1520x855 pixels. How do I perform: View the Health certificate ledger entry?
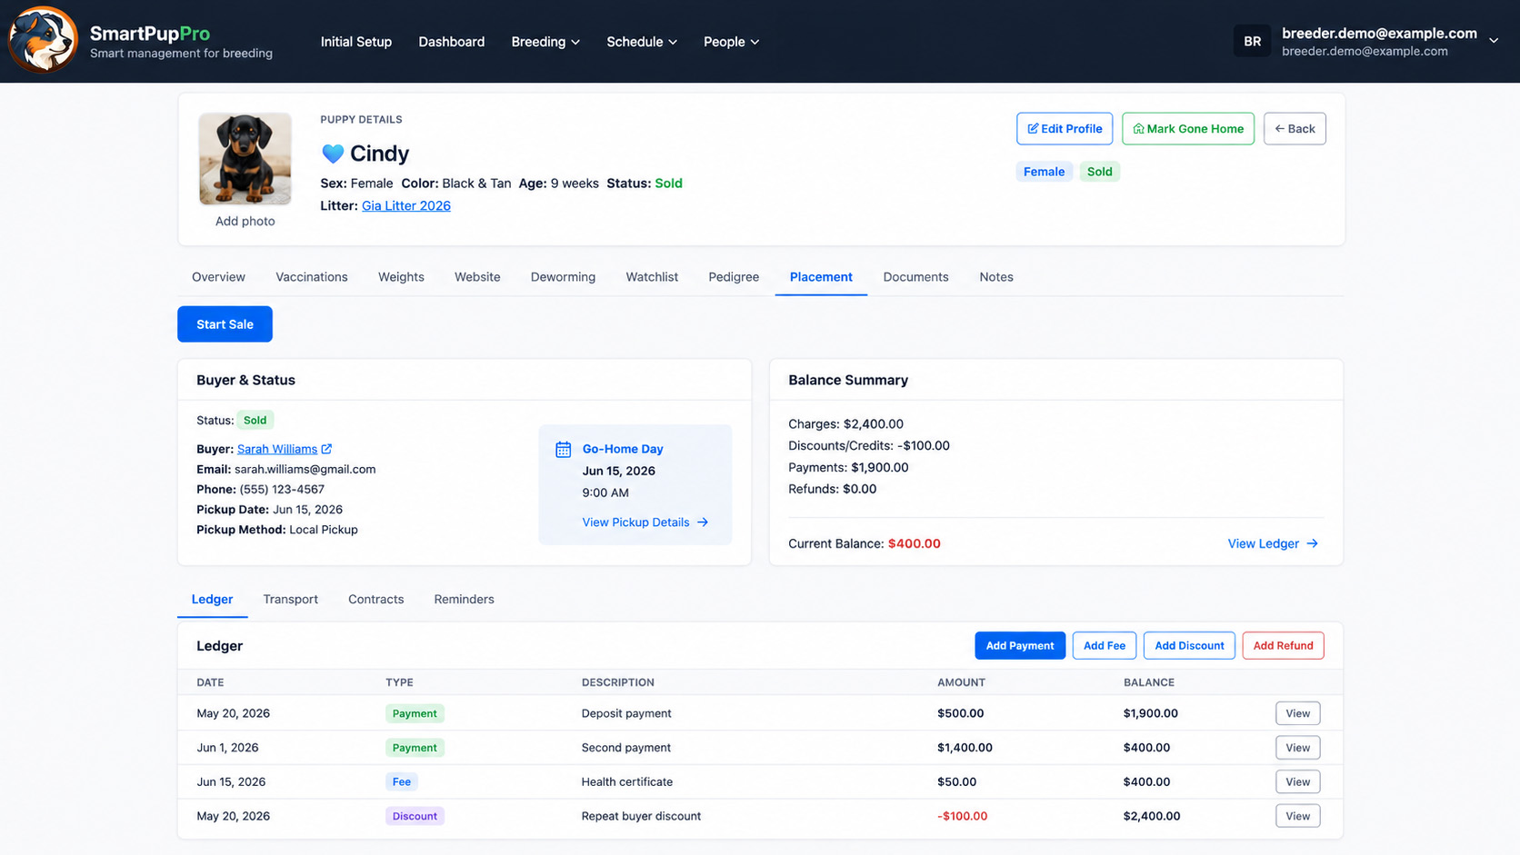point(1297,782)
